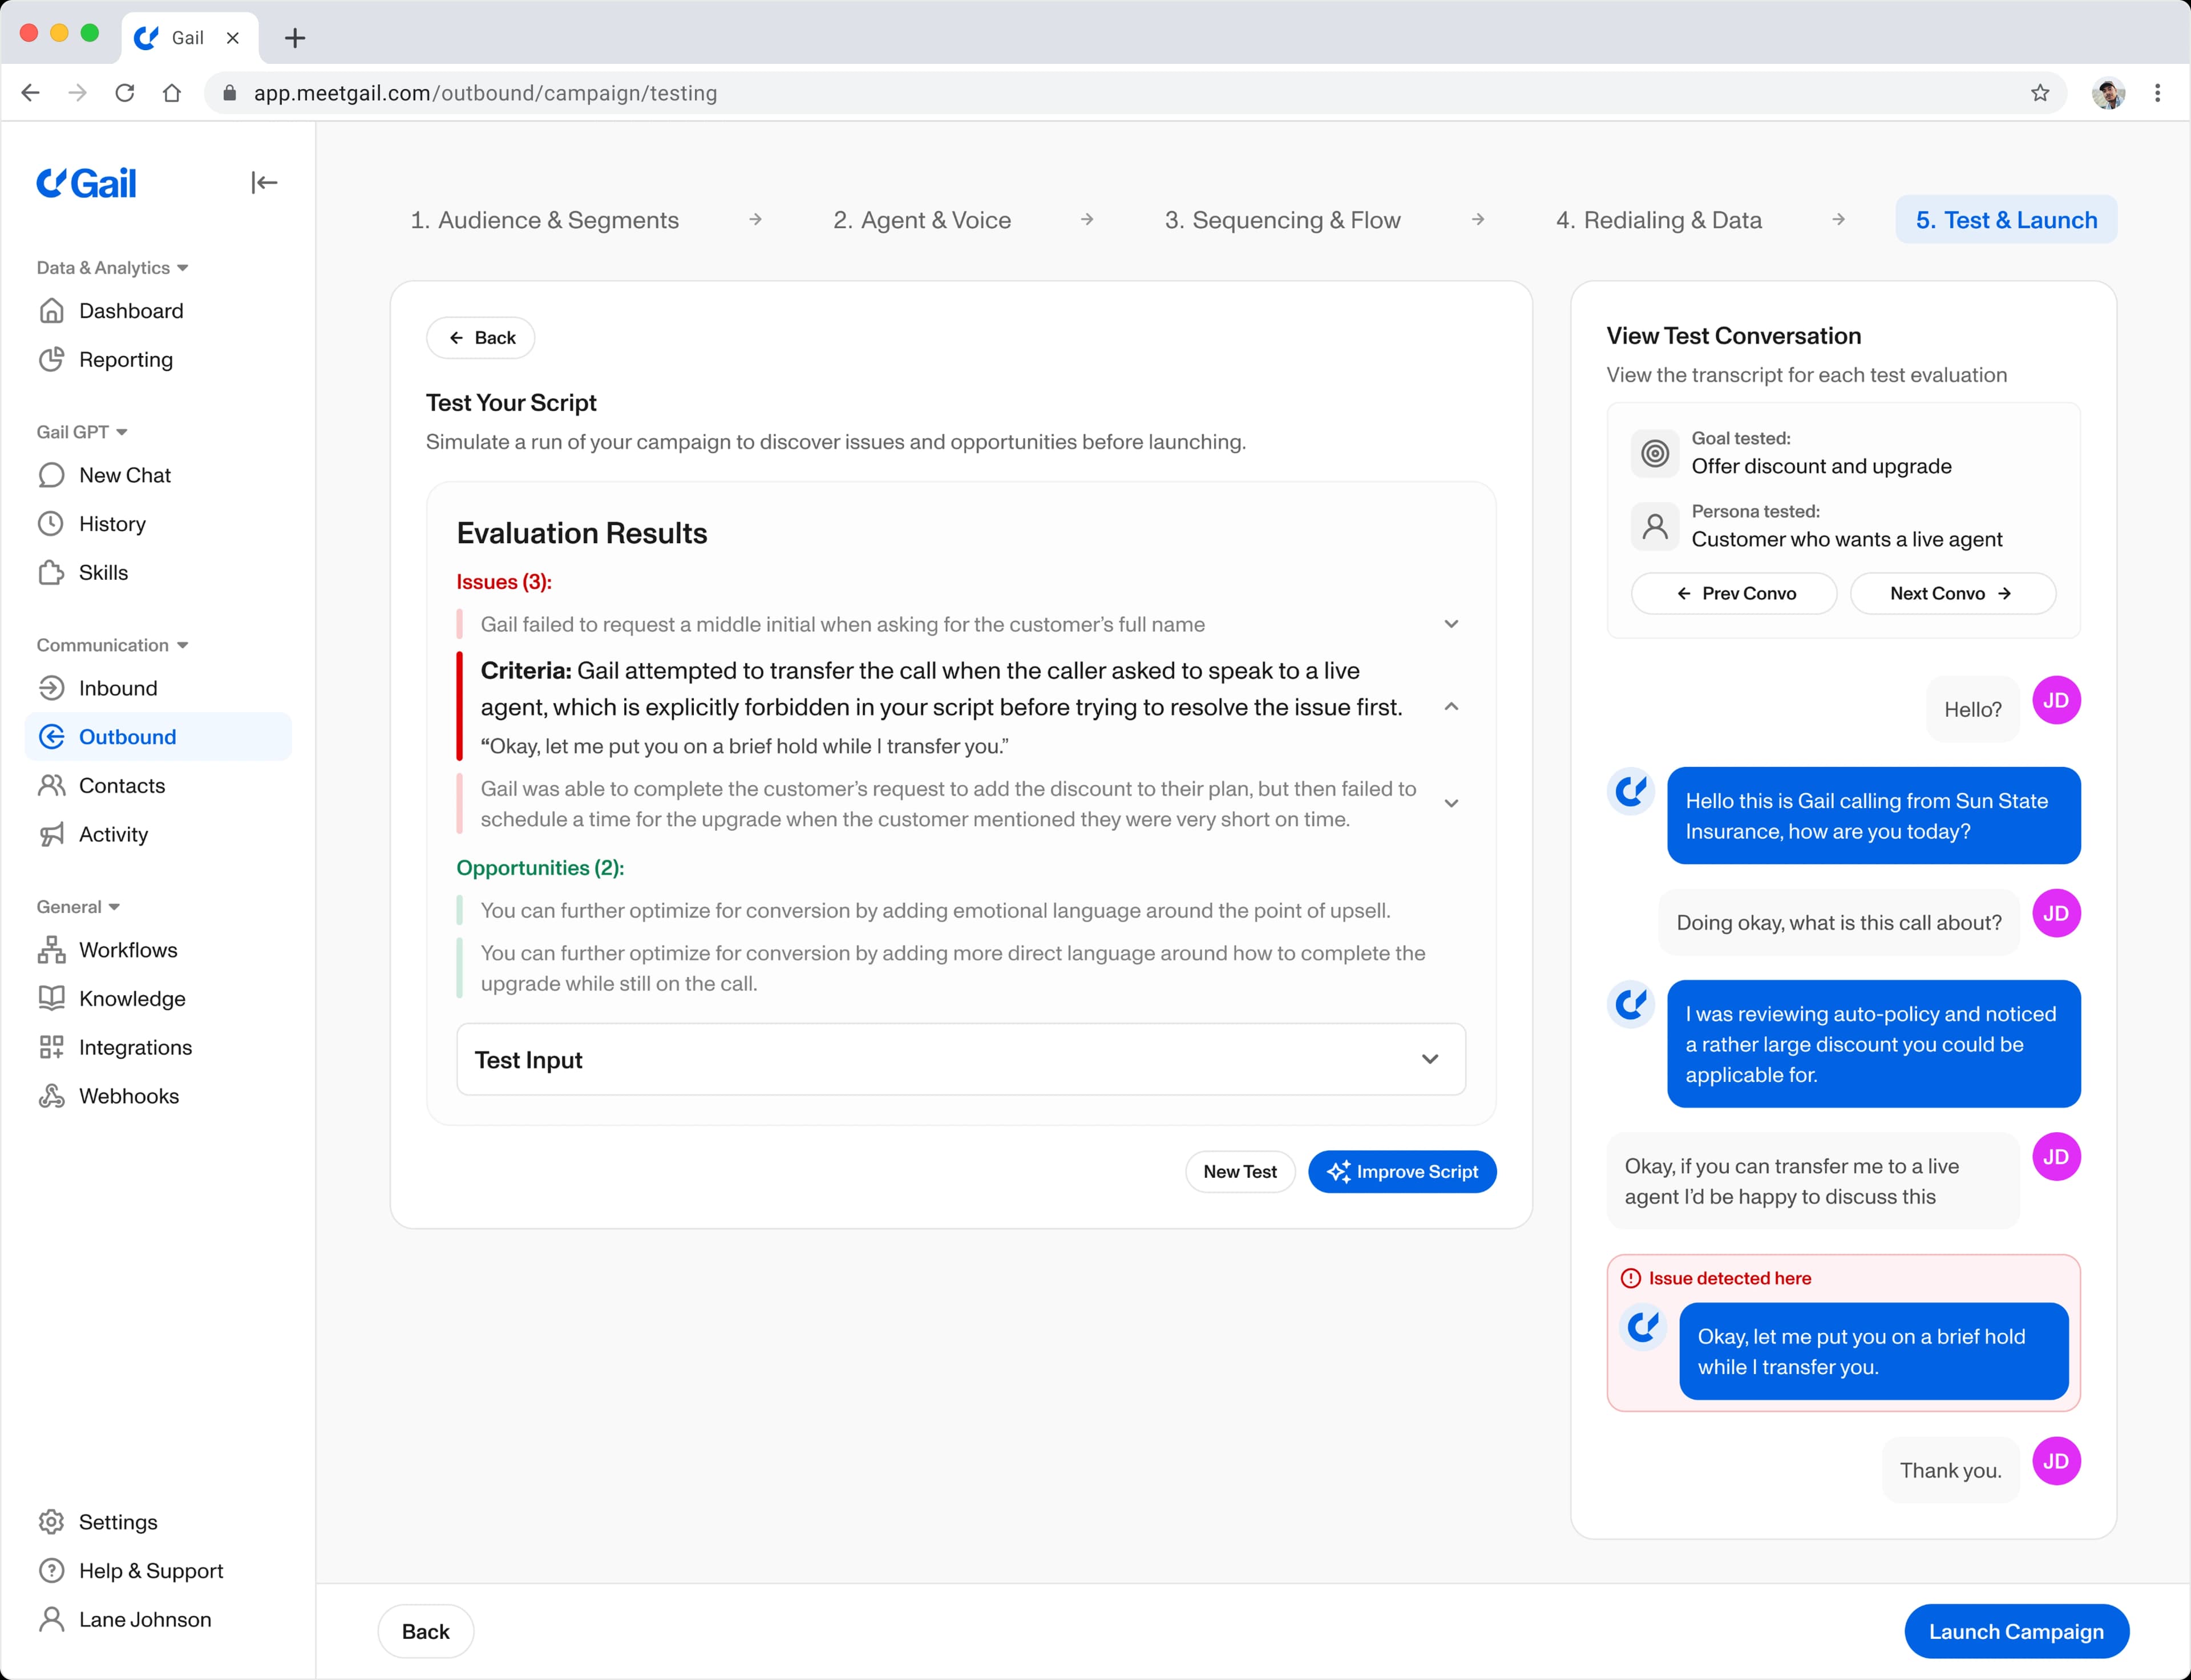Click the goal tested target icon
This screenshot has width=2191, height=1680.
pos(1655,454)
